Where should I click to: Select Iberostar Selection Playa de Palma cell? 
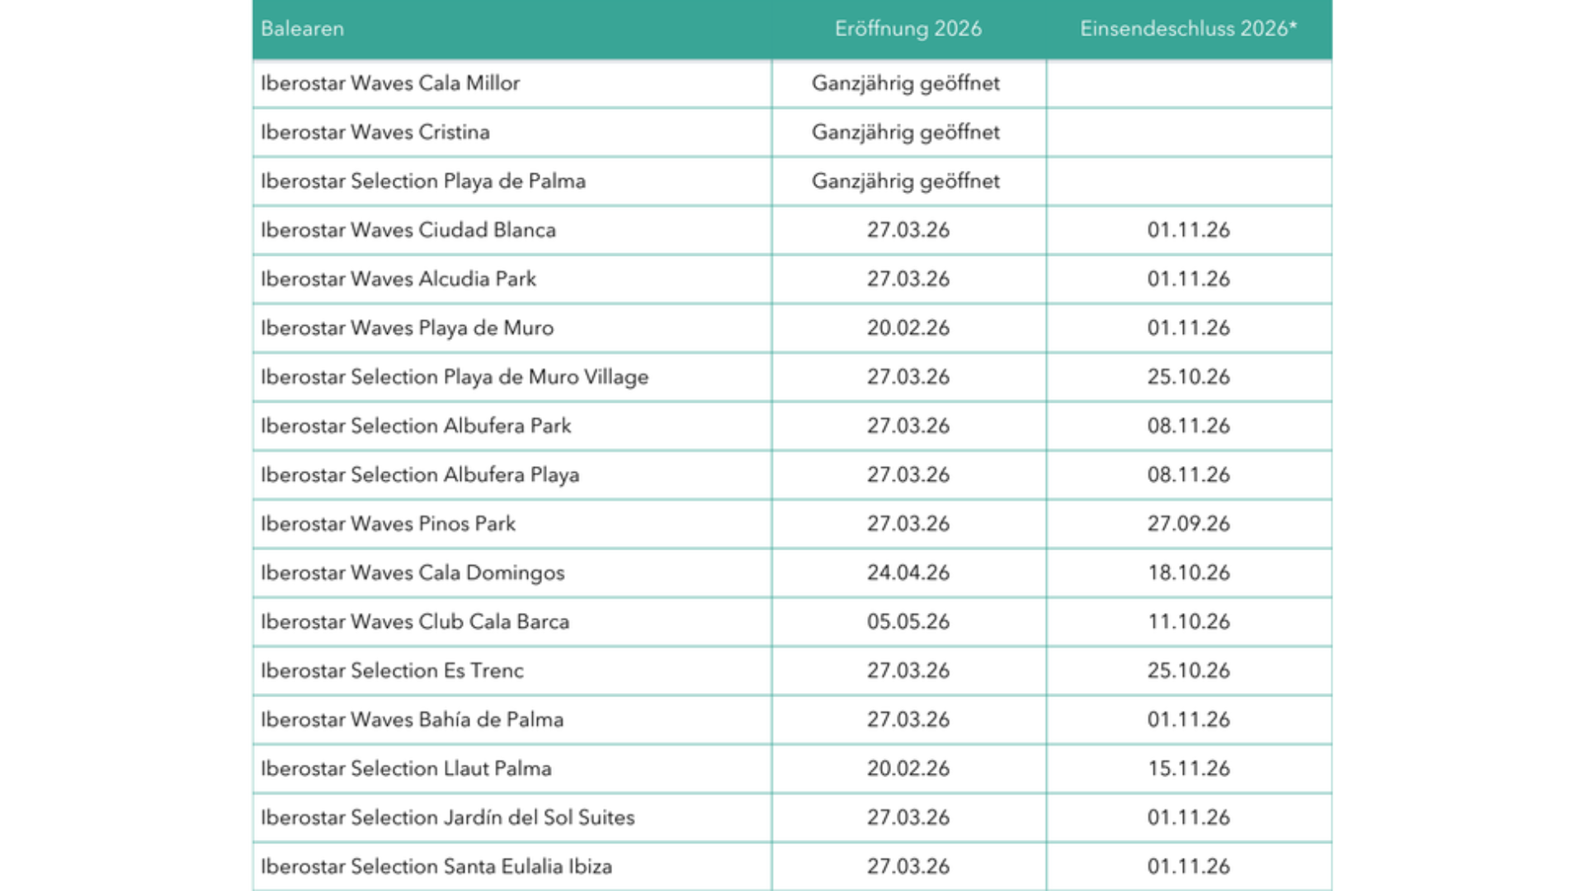point(423,181)
